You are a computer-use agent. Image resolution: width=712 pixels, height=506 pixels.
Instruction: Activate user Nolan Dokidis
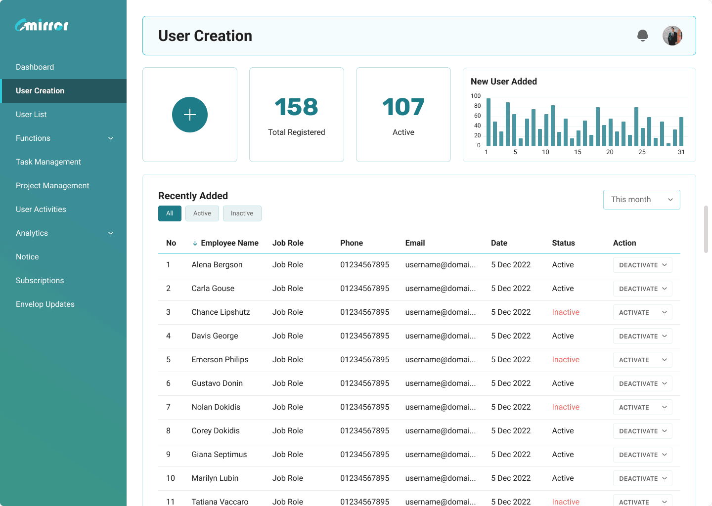(x=634, y=407)
